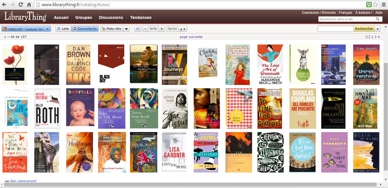
Task: Decrease cover size with minus button
Action: [x=145, y=29]
